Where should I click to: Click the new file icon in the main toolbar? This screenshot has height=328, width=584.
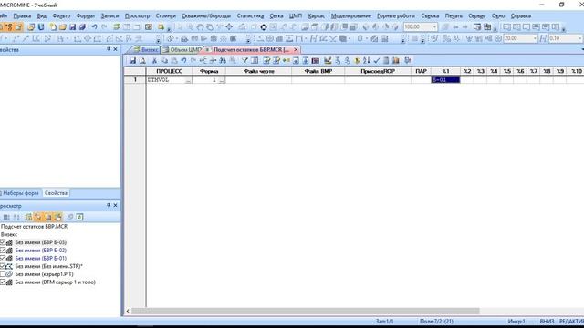(53, 27)
